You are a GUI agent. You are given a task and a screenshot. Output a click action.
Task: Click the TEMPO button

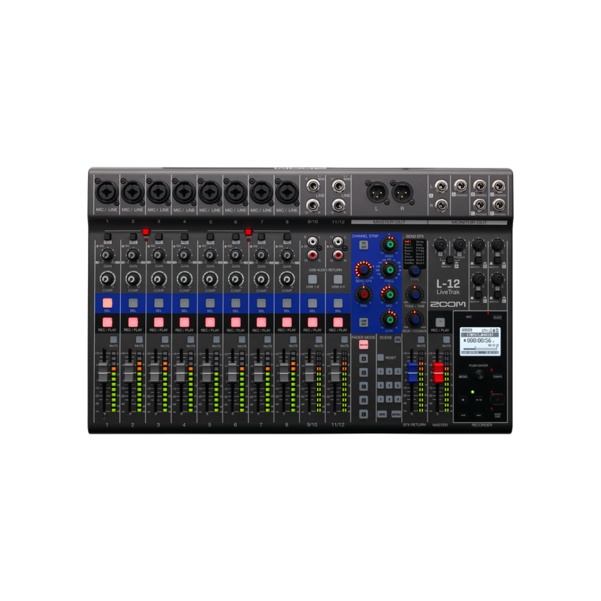point(497,377)
